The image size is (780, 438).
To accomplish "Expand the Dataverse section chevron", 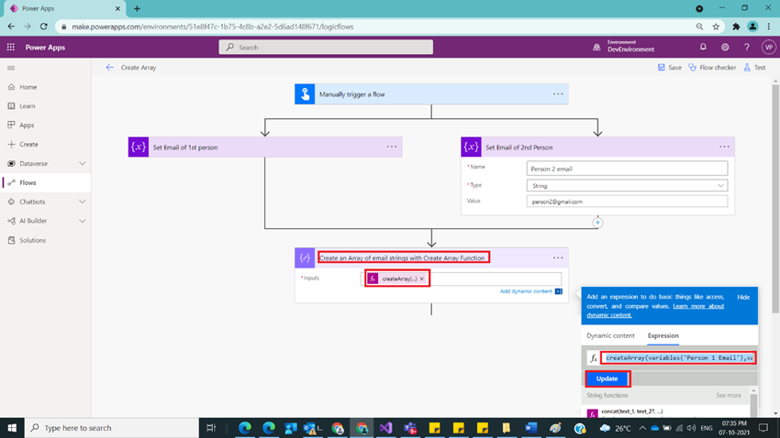I will 82,163.
